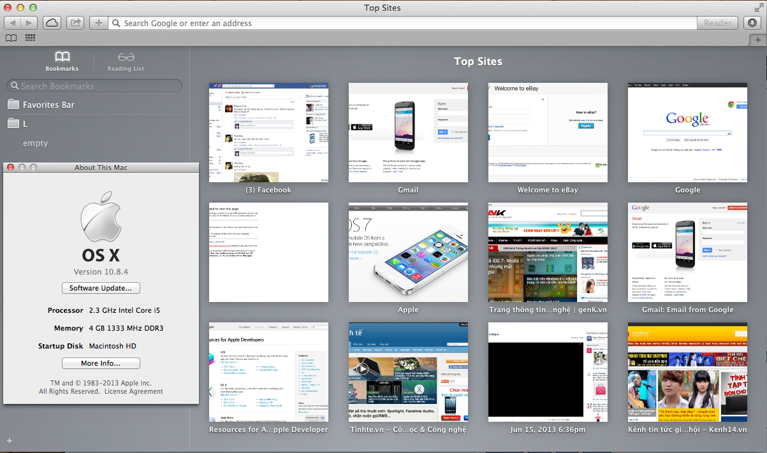Open the Kenh14.vn thumbnail
This screenshot has height=453, width=767.
(687, 372)
